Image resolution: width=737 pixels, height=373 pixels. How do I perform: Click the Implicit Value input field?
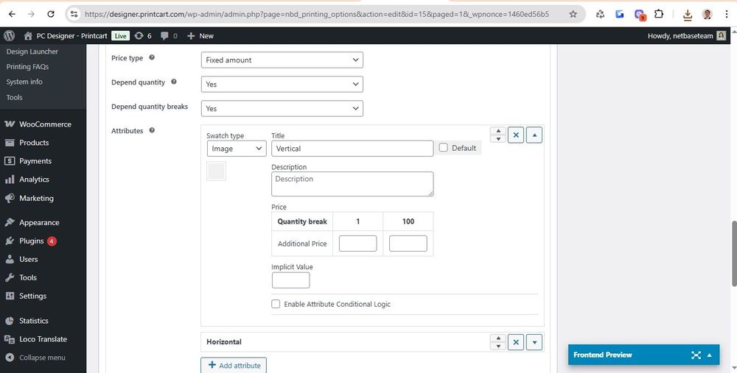(290, 280)
